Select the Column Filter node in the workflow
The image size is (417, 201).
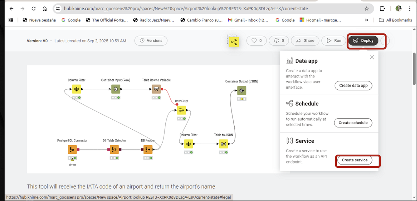(76, 89)
